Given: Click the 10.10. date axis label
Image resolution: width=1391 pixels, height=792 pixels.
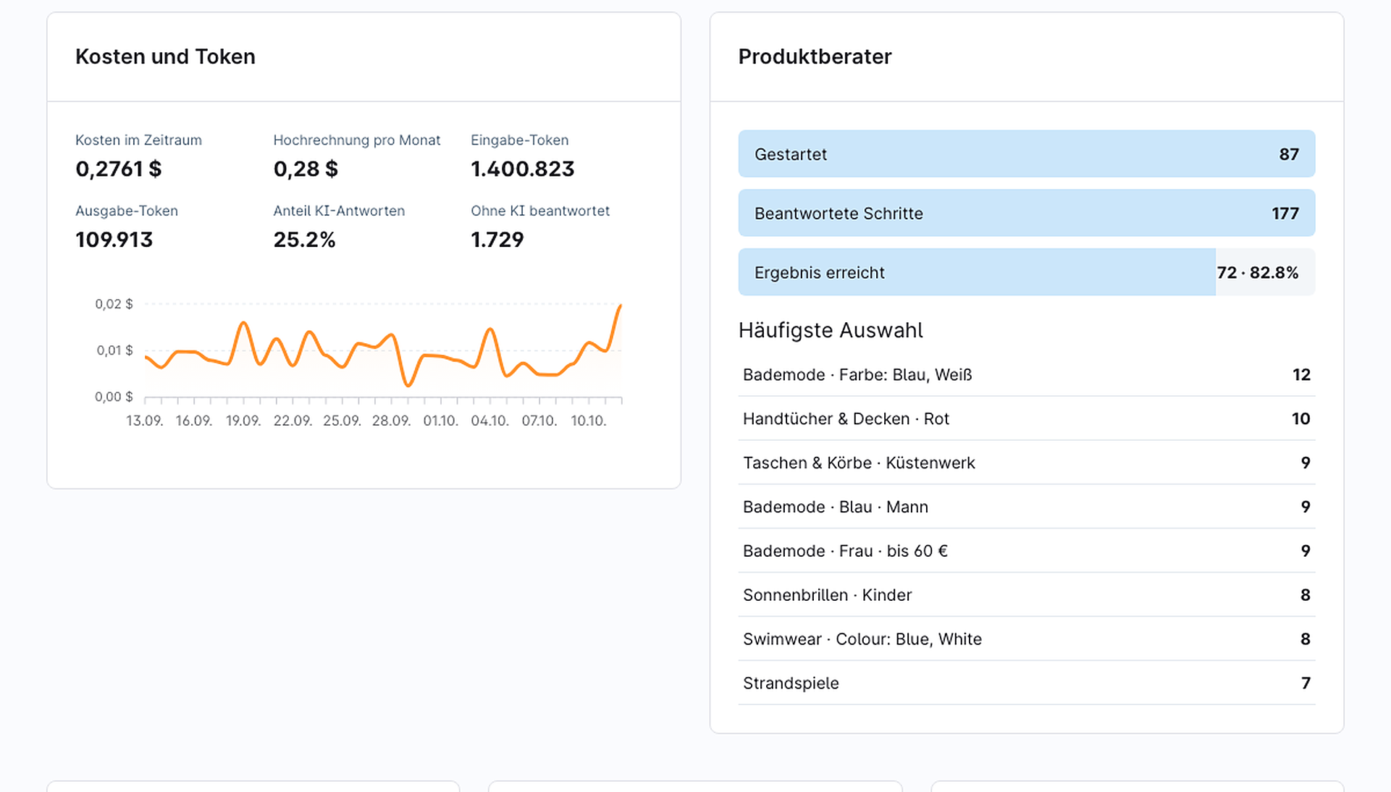Looking at the screenshot, I should (x=588, y=421).
